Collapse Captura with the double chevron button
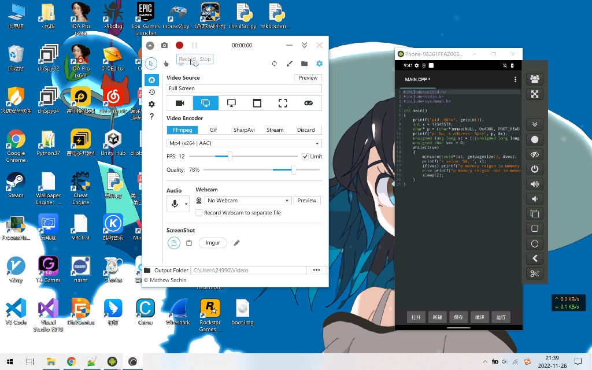Screen dimensions: 592x370 (304, 45)
